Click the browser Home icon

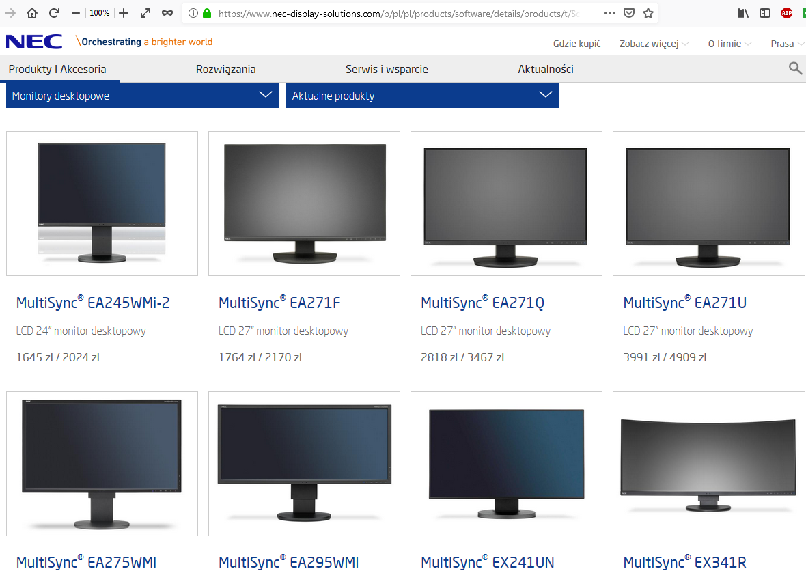click(x=32, y=13)
